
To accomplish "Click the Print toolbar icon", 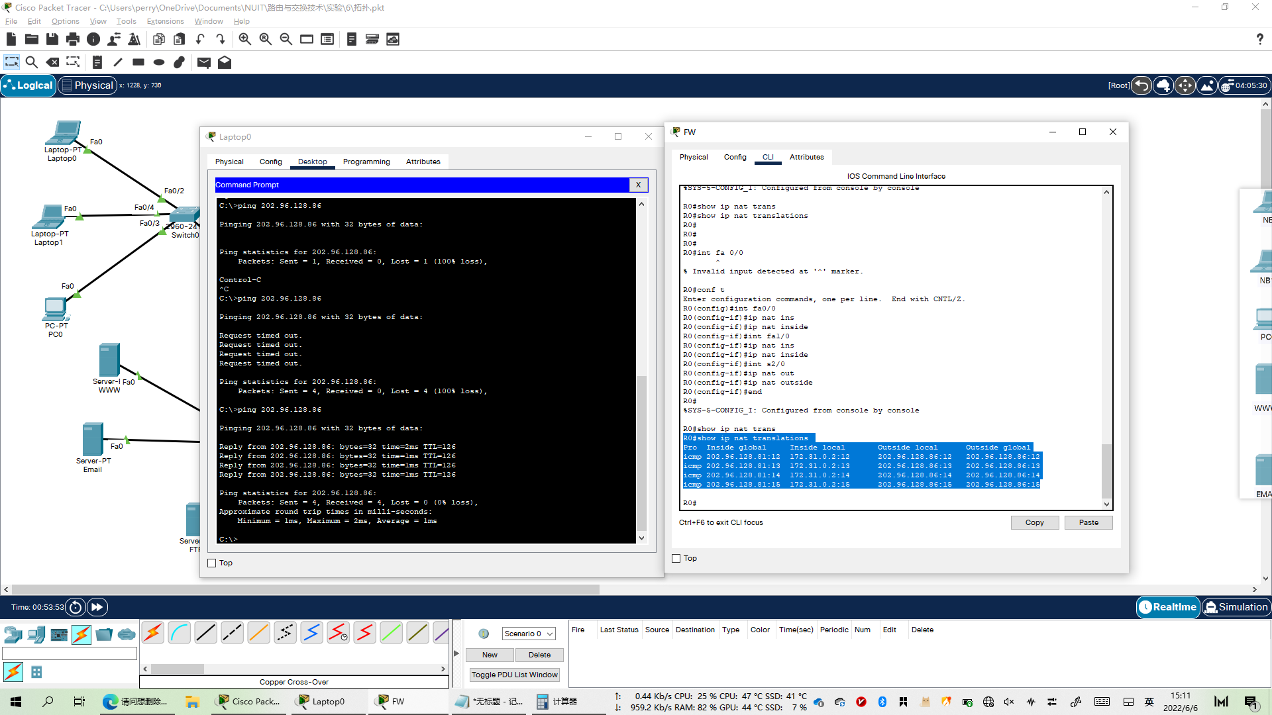I will tap(73, 40).
